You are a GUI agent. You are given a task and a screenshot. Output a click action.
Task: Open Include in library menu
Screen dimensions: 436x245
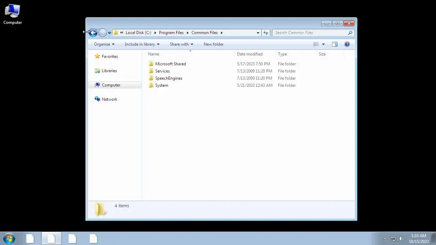[142, 44]
